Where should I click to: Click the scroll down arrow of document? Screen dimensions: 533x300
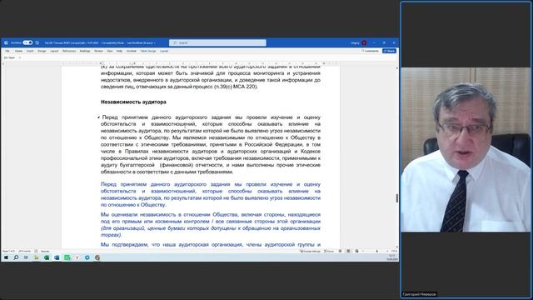[x=396, y=247]
